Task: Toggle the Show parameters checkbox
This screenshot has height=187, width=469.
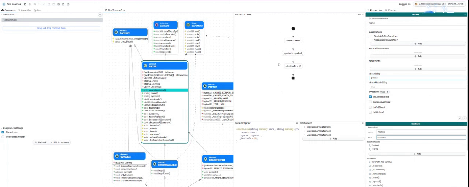Action: coord(3,137)
